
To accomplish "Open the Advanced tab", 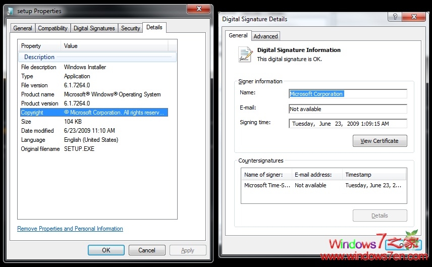I will (x=265, y=36).
